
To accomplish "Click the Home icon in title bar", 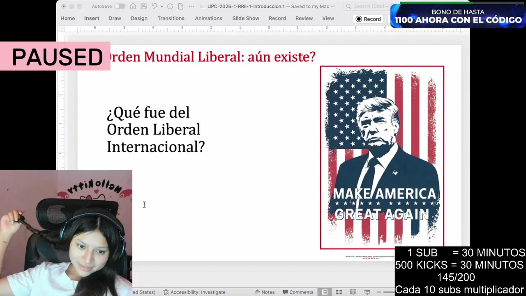I will (x=133, y=6).
